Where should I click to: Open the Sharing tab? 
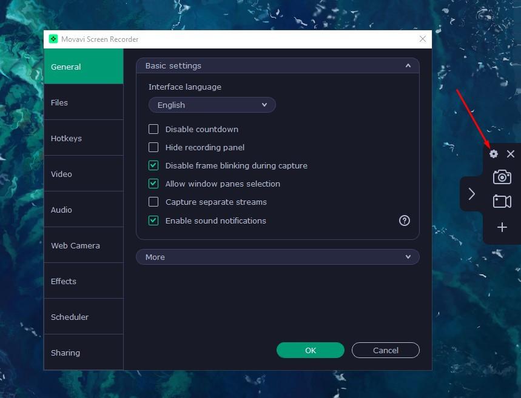tap(84, 352)
